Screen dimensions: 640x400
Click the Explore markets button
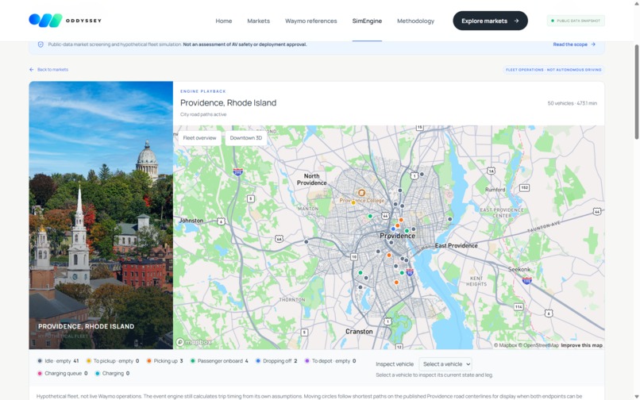click(490, 21)
